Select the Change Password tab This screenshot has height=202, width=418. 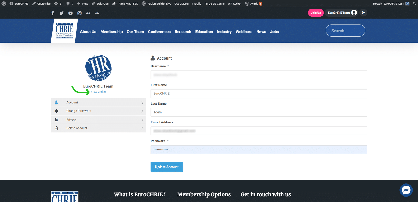pyautogui.click(x=98, y=111)
